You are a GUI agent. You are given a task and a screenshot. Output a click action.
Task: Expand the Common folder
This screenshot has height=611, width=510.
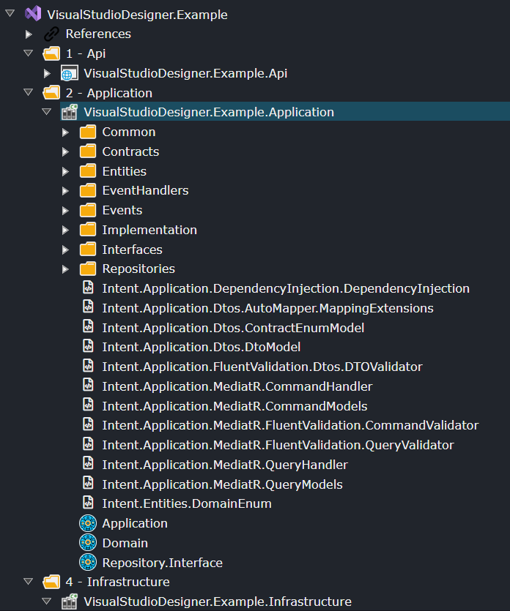click(x=65, y=132)
